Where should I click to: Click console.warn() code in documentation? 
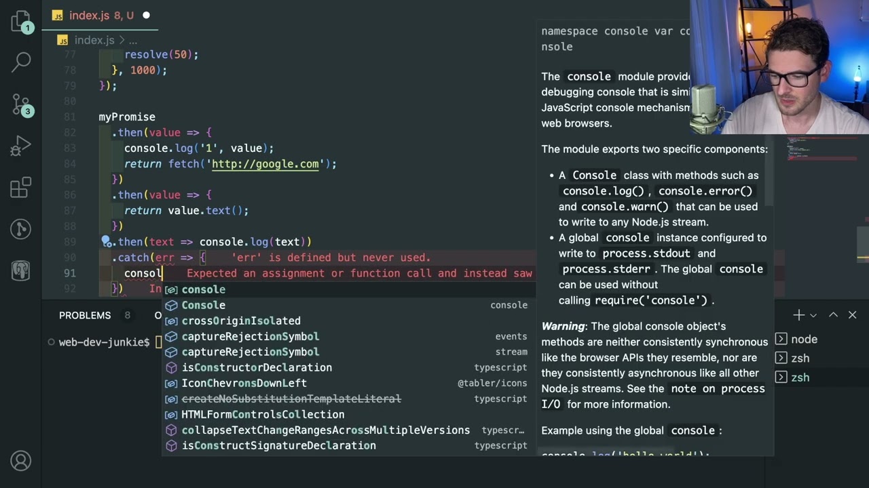(x=625, y=207)
